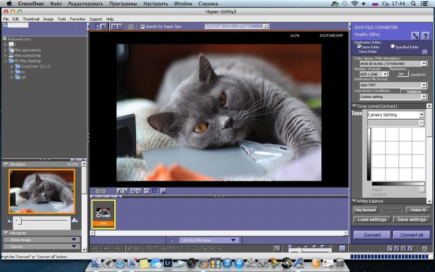
Task: Click Load settings button
Action: tap(372, 219)
